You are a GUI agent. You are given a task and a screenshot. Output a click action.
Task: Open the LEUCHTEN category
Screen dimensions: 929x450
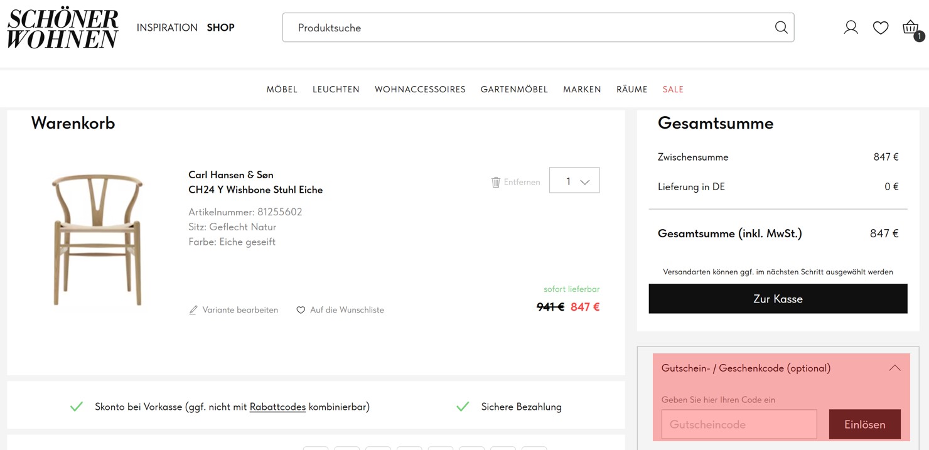336,90
